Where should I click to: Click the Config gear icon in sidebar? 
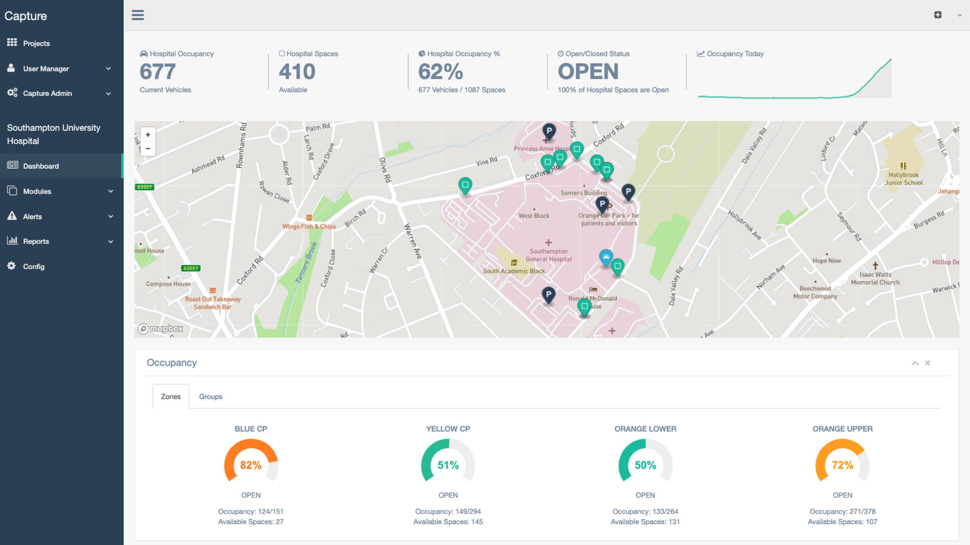pyautogui.click(x=12, y=266)
